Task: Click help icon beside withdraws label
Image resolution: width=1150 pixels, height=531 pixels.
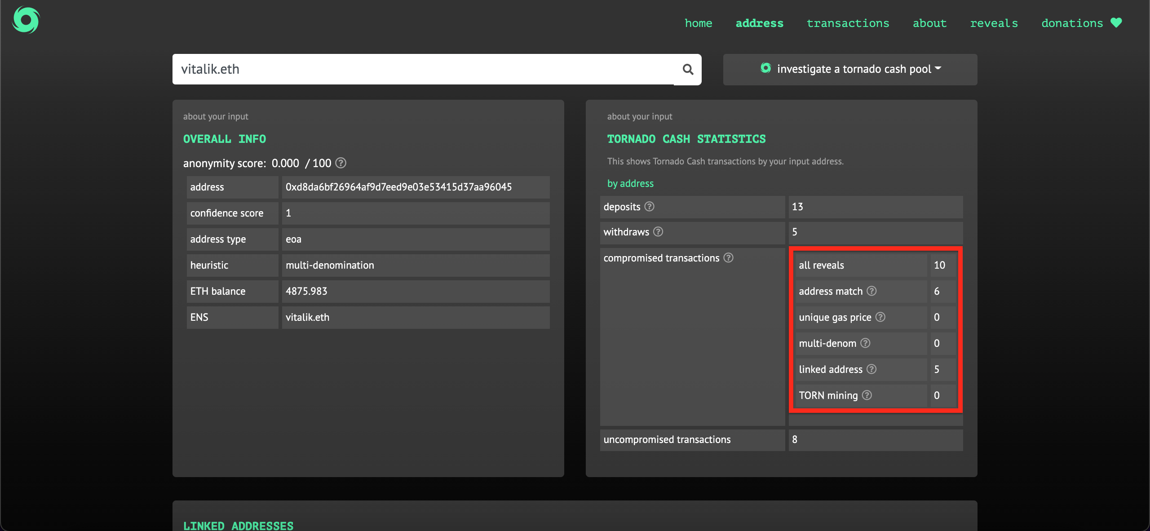Action: pos(658,231)
